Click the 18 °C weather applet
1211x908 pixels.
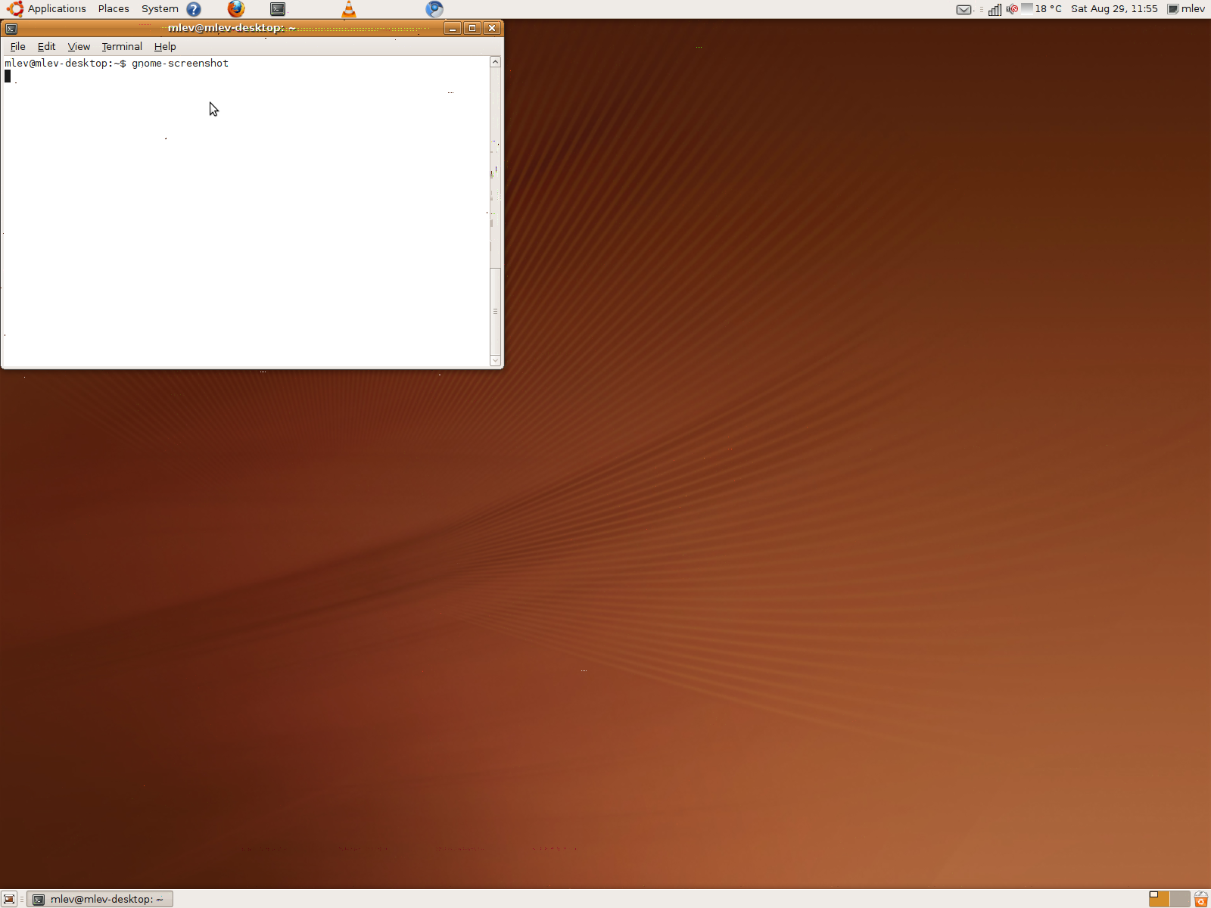tap(1041, 9)
